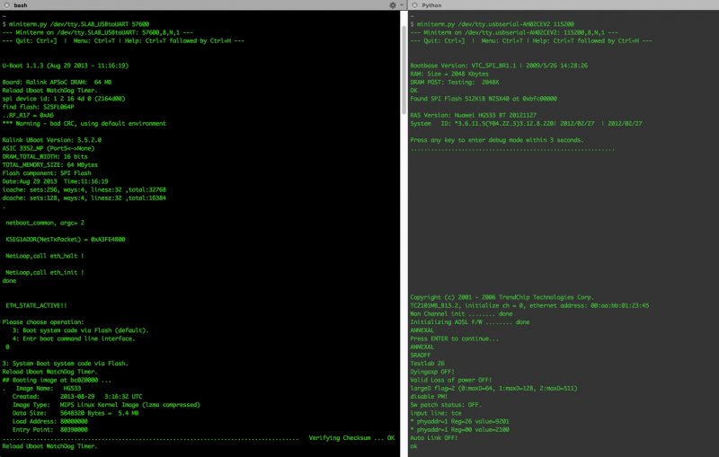The width and height of the screenshot is (719, 457).
Task: Click 'Bootbase Version: VTC_SPI_BR1.1' line
Action: pyautogui.click(x=499, y=66)
